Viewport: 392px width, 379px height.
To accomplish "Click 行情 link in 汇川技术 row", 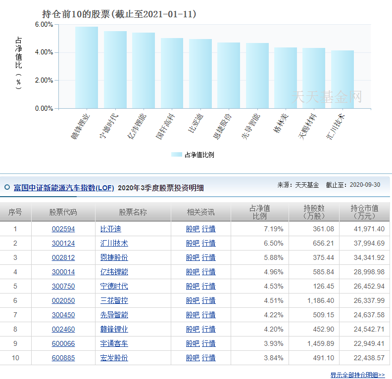I will 208,243.
